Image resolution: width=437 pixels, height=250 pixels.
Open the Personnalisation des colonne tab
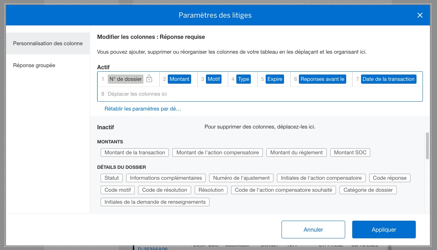(48, 43)
